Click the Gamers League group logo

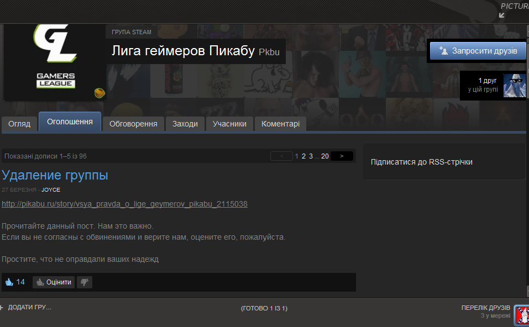point(54,61)
